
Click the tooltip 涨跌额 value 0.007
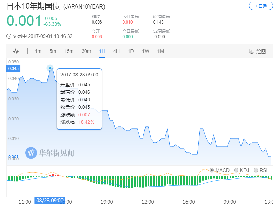point(84,115)
